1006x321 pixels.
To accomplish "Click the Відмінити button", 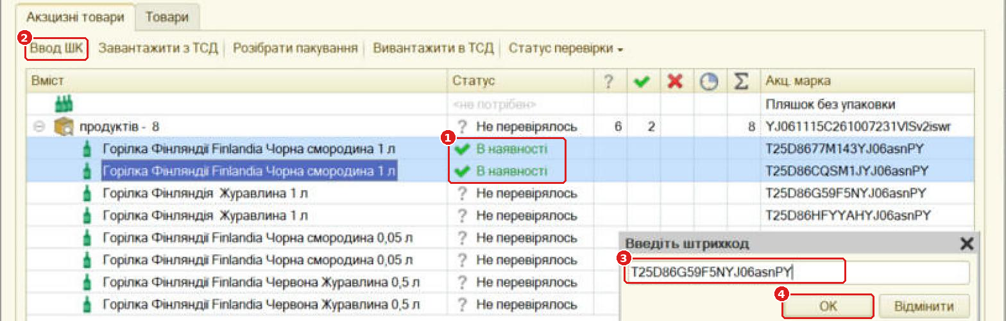I will (x=923, y=306).
